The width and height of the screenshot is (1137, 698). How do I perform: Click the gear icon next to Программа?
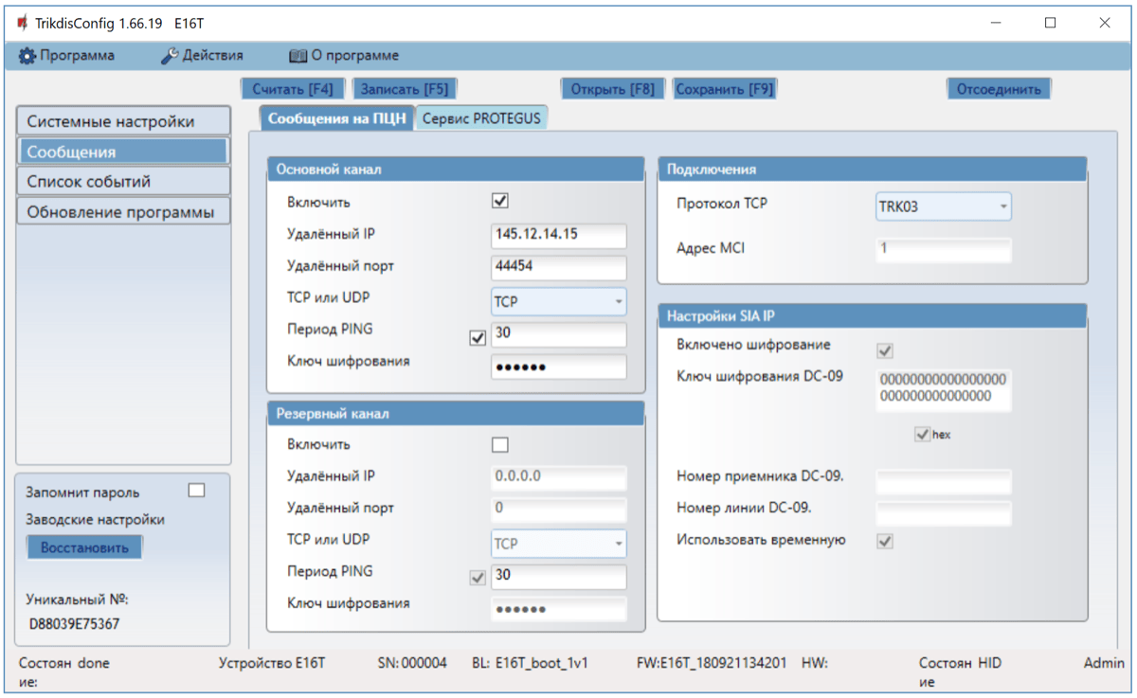tap(27, 56)
